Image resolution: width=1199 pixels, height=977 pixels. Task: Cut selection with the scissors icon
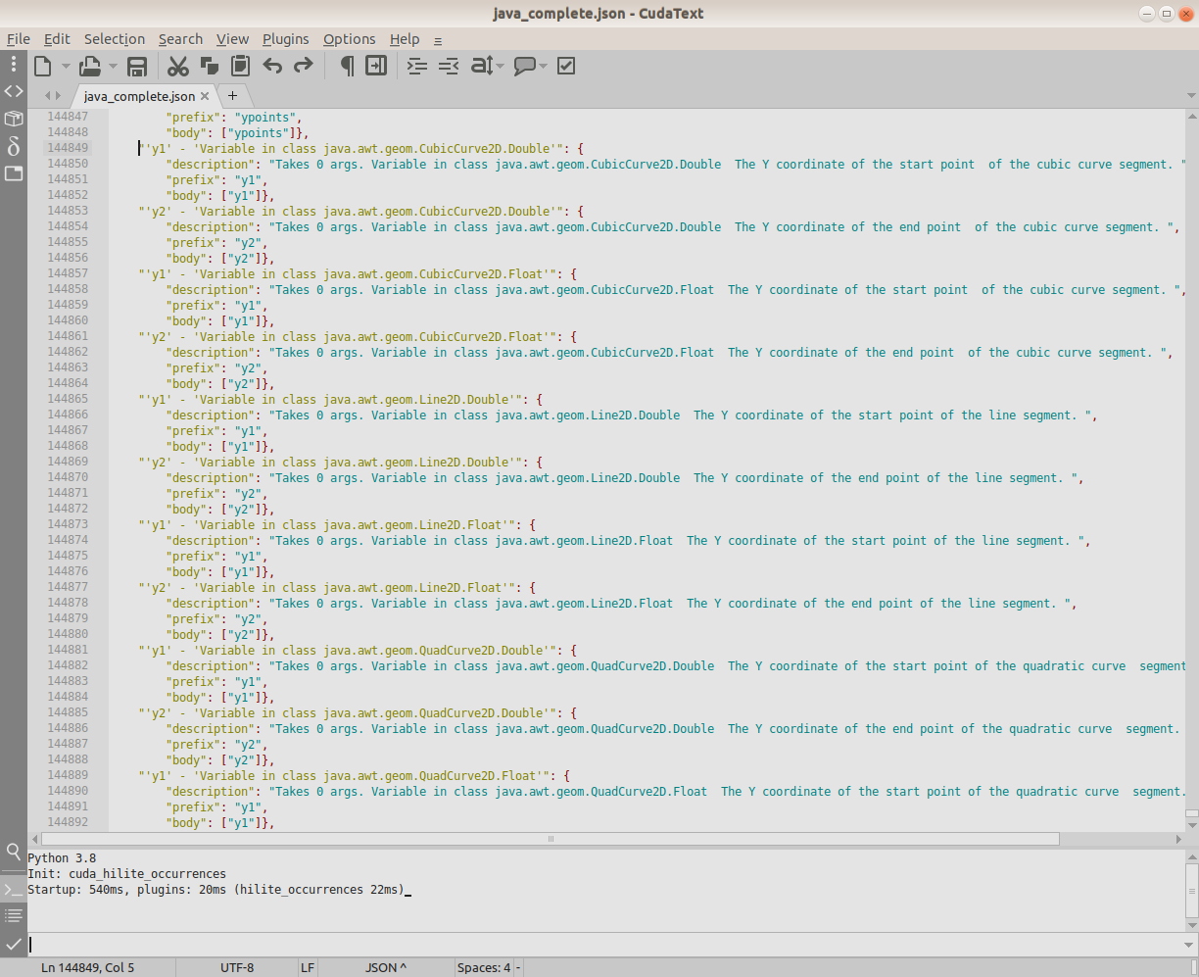coord(177,66)
